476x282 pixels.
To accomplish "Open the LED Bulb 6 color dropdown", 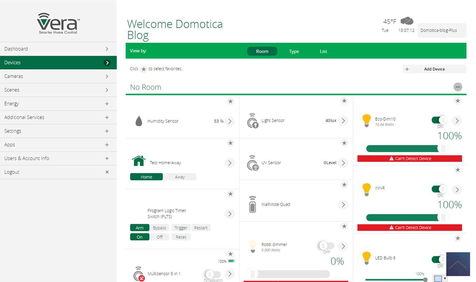I will pos(445,279).
